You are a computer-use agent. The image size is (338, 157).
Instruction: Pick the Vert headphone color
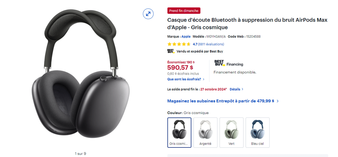click(232, 133)
